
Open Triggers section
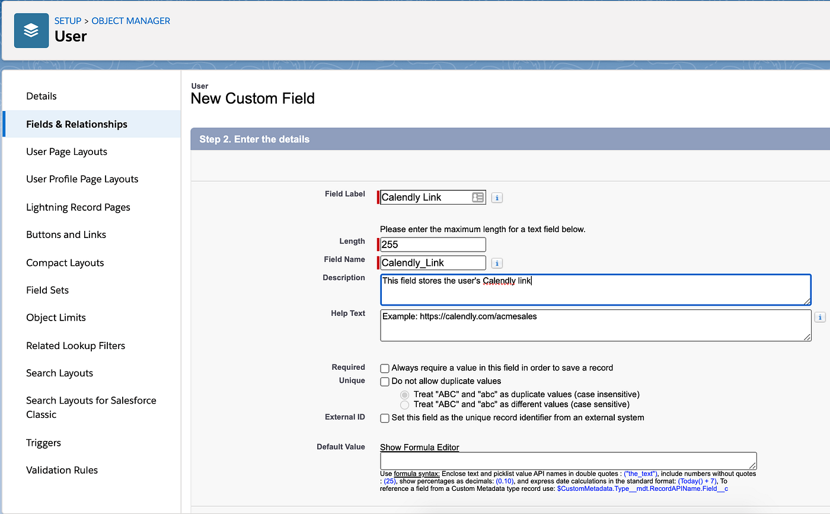click(44, 443)
